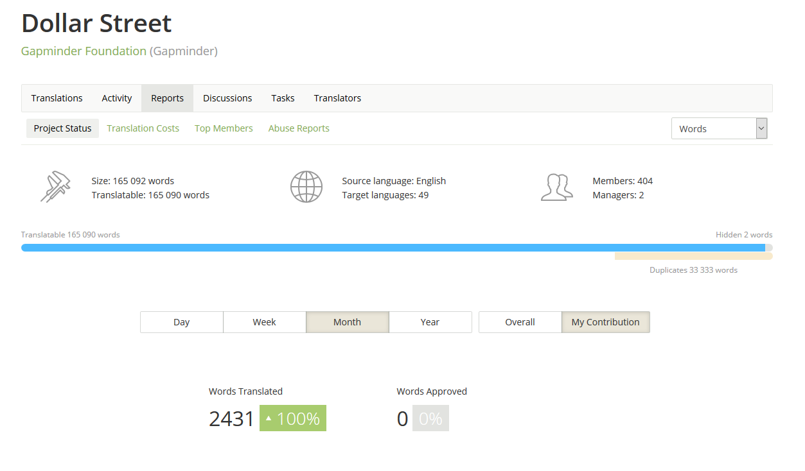Click 'Duplicates 33 333 words' label

pyautogui.click(x=693, y=270)
